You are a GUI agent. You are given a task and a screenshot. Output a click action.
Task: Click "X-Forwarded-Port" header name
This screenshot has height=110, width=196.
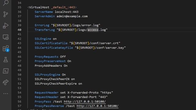point(82,97)
